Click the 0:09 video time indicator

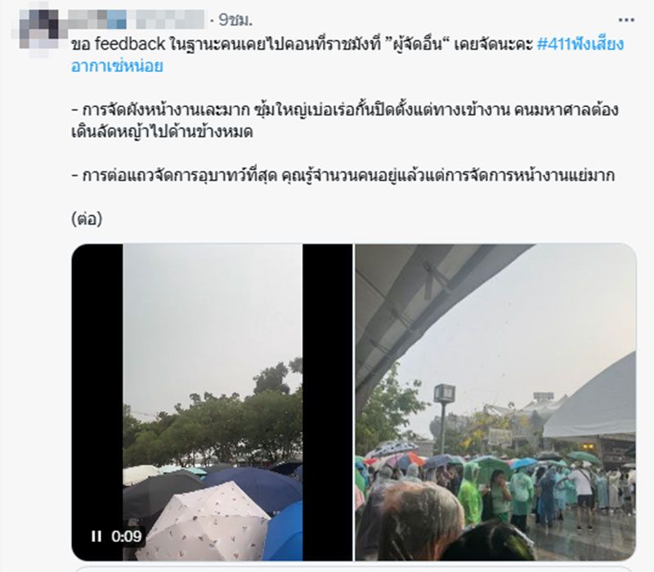[127, 536]
